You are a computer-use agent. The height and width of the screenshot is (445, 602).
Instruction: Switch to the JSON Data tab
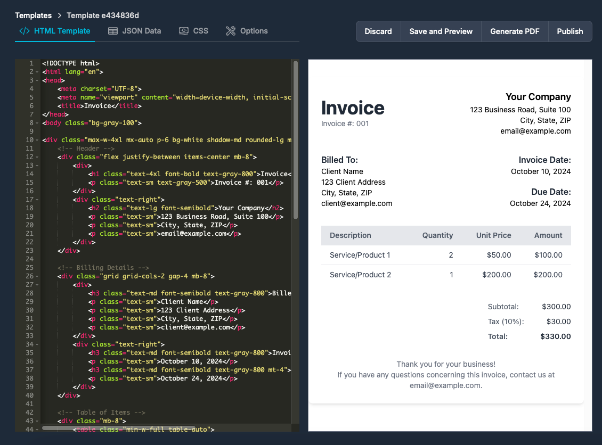pos(141,31)
